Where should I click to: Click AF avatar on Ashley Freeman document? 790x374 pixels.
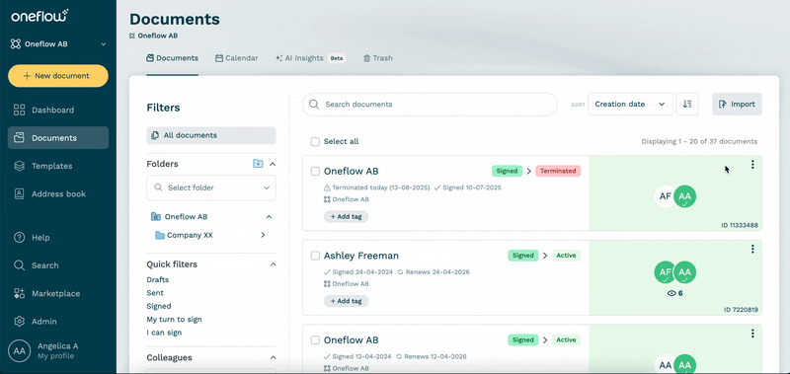(x=665, y=271)
